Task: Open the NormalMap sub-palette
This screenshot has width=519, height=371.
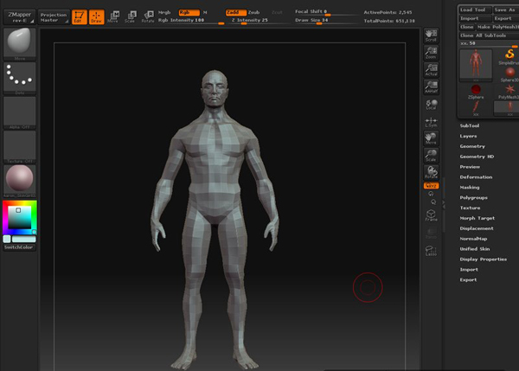Action: pyautogui.click(x=473, y=239)
